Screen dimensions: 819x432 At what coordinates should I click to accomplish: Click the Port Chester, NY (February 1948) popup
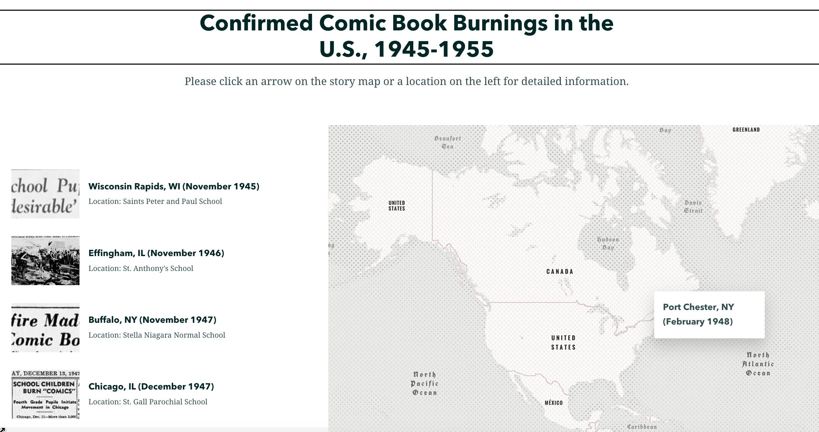click(708, 314)
